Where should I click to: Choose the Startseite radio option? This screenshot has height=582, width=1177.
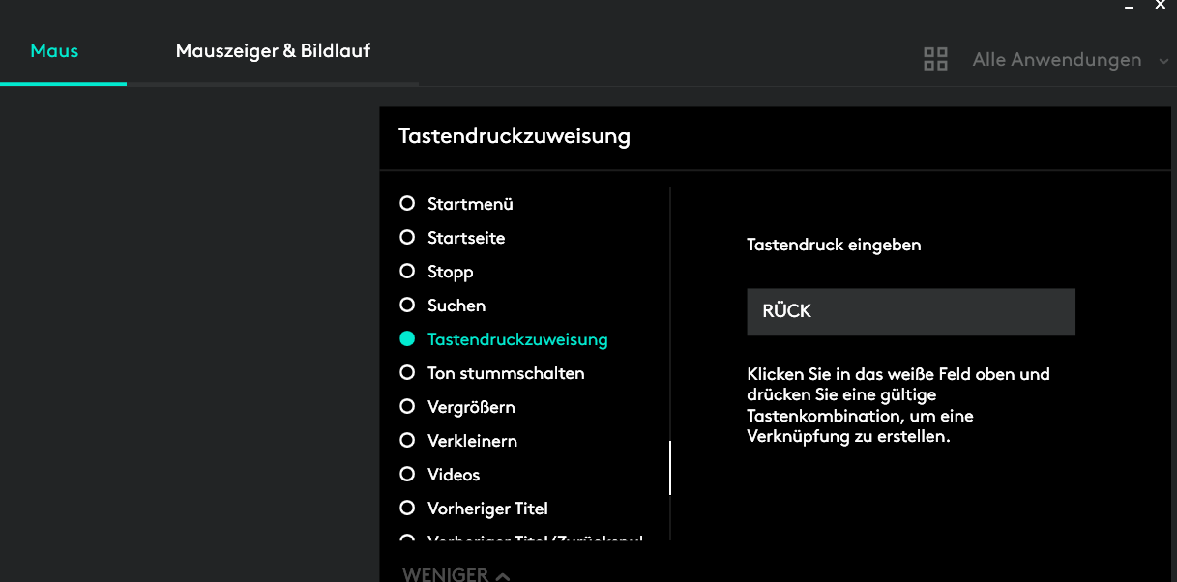[x=407, y=238]
